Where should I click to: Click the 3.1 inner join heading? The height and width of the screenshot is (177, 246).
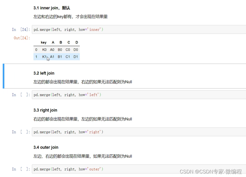tap(52, 8)
